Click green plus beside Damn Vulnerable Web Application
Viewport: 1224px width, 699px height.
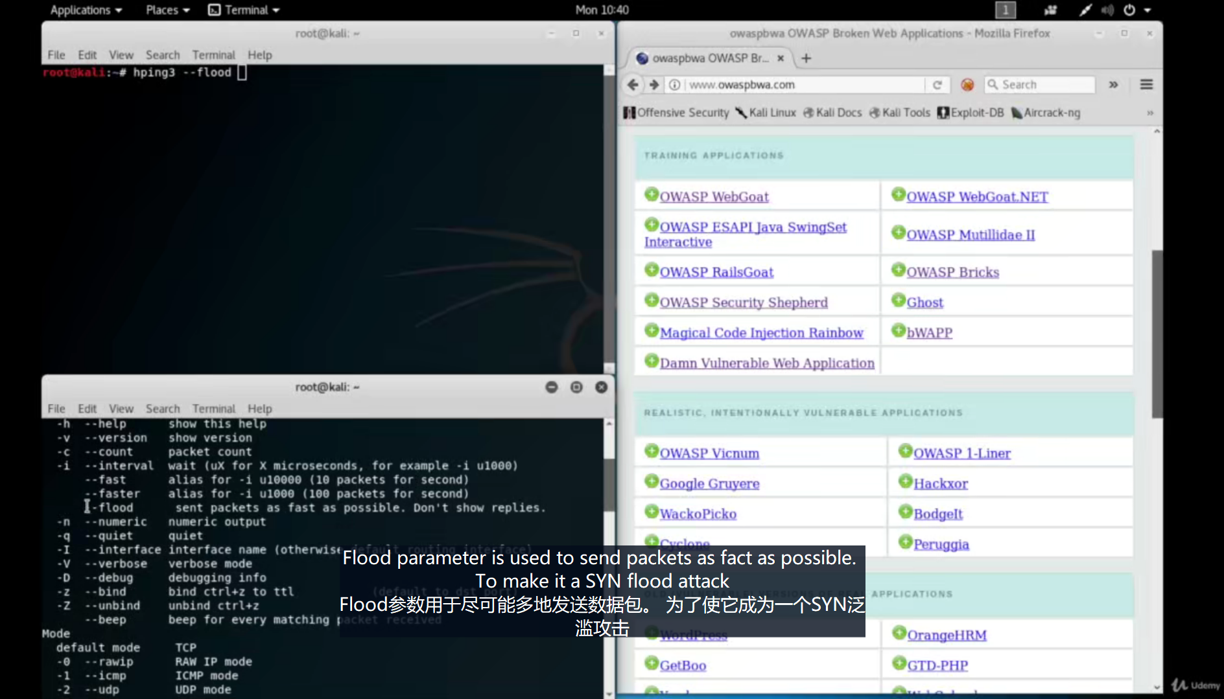(x=652, y=361)
